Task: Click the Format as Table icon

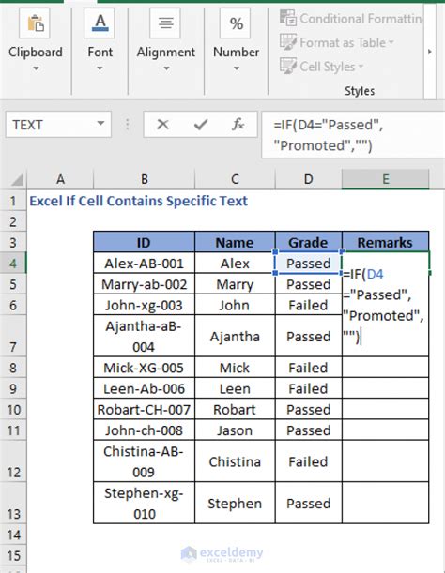Action: [288, 41]
